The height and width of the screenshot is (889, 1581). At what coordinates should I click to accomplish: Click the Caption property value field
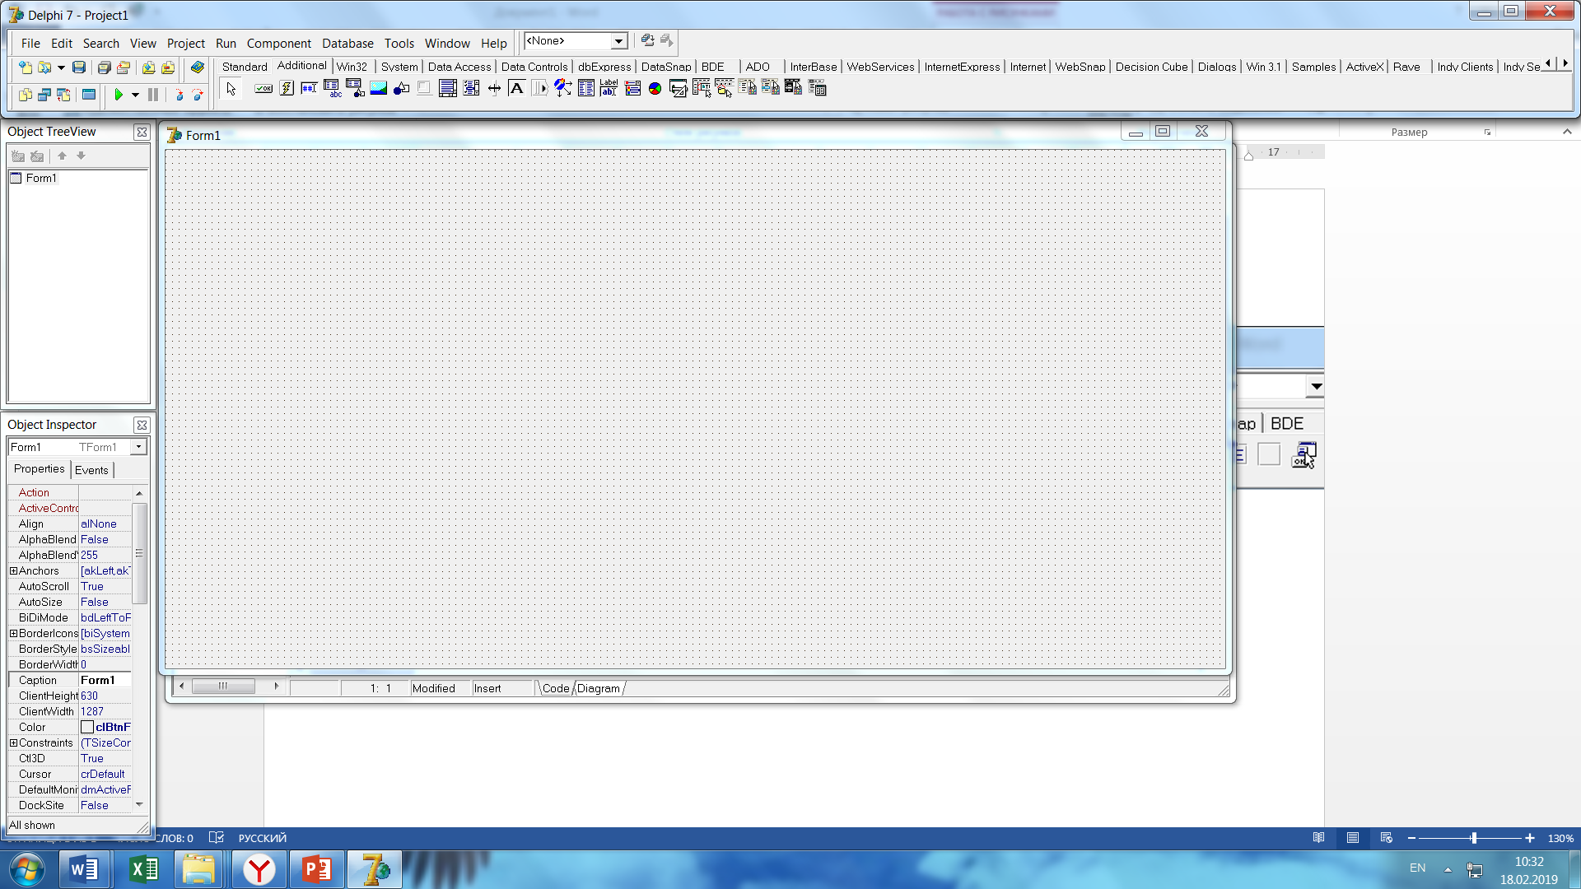tap(105, 680)
